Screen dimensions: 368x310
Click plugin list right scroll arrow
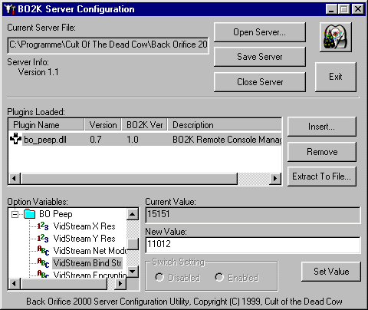point(275,178)
